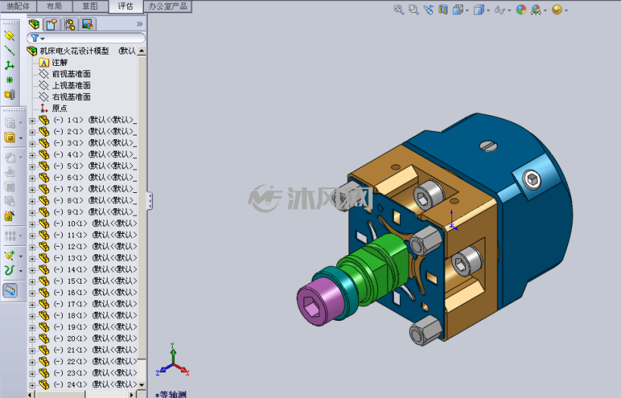The height and width of the screenshot is (398, 621).
Task: Select the 注解 annotations folder
Action: pos(59,63)
